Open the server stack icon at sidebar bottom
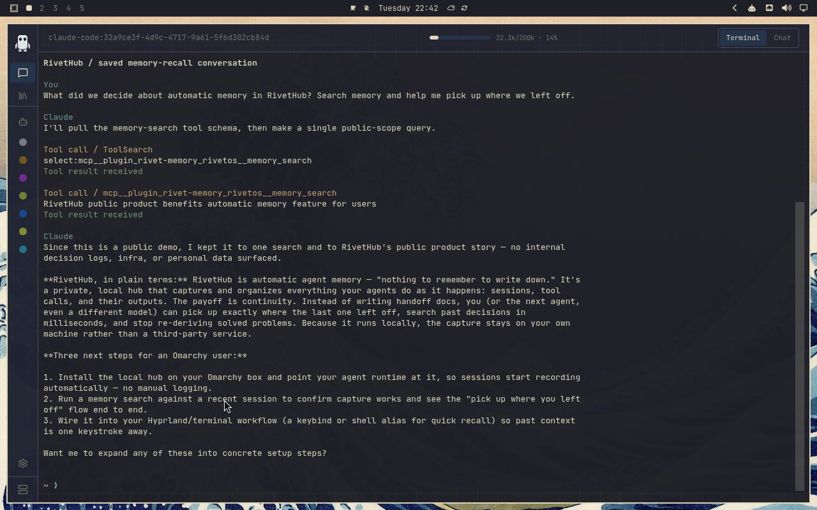 (23, 490)
